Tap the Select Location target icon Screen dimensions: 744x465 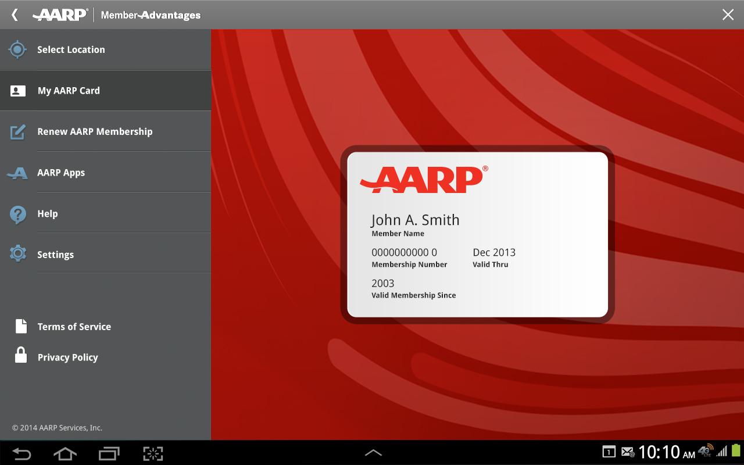[x=17, y=49]
